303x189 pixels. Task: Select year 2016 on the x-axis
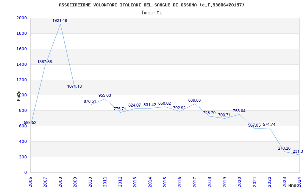pos(180,182)
